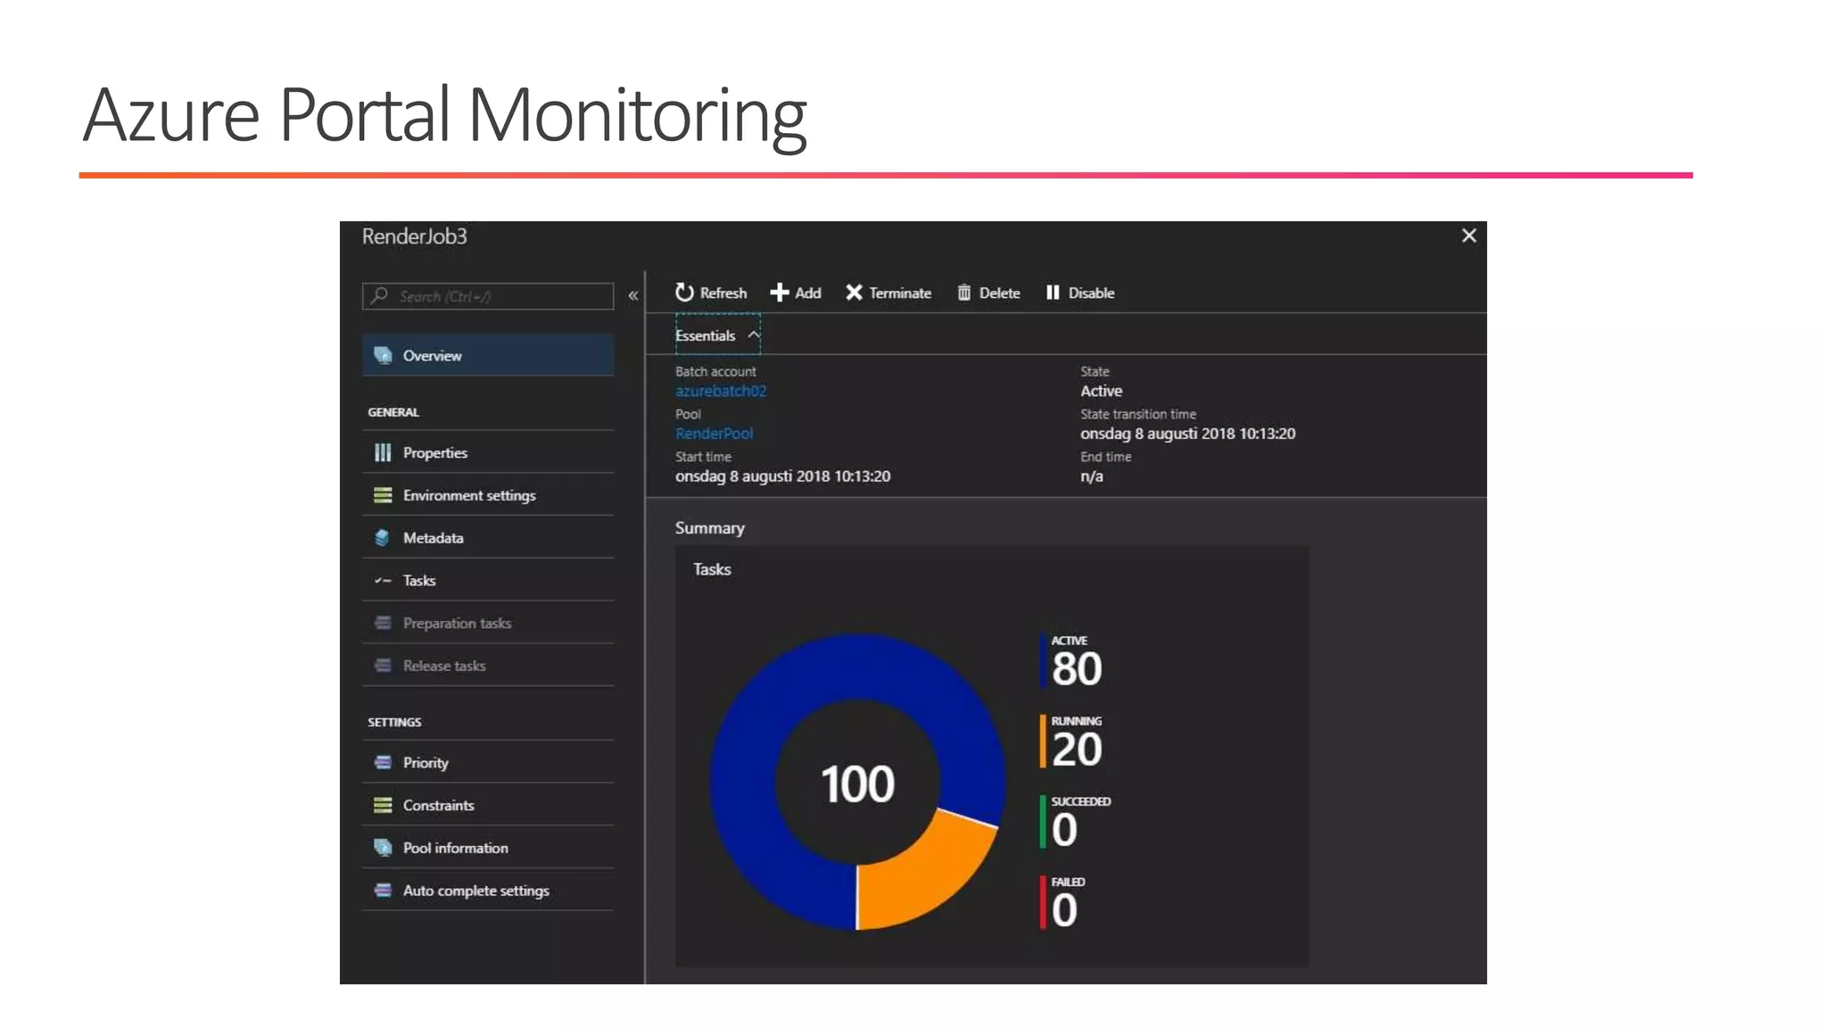This screenshot has height=1028, width=1827.
Task: Open Environment settings menu item
Action: 468,495
